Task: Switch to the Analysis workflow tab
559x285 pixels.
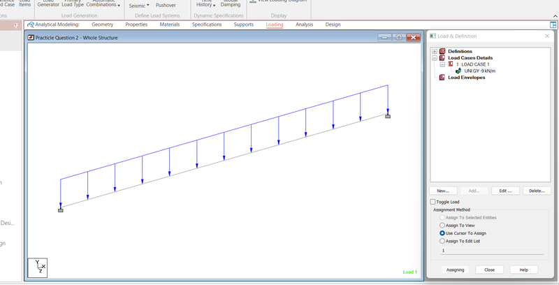Action: tap(305, 24)
